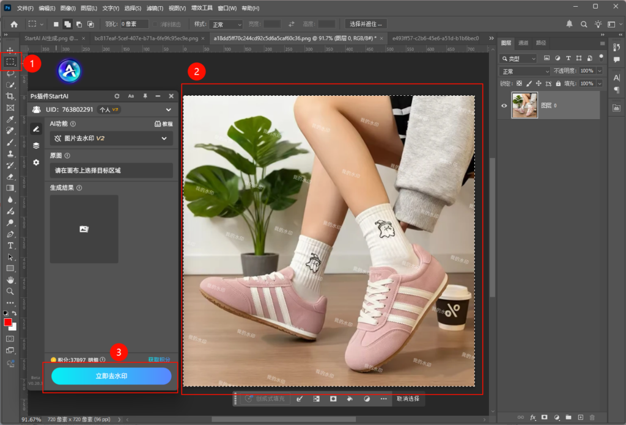626x425 pixels.
Task: Click the lock all layer icon
Action: [x=559, y=84]
